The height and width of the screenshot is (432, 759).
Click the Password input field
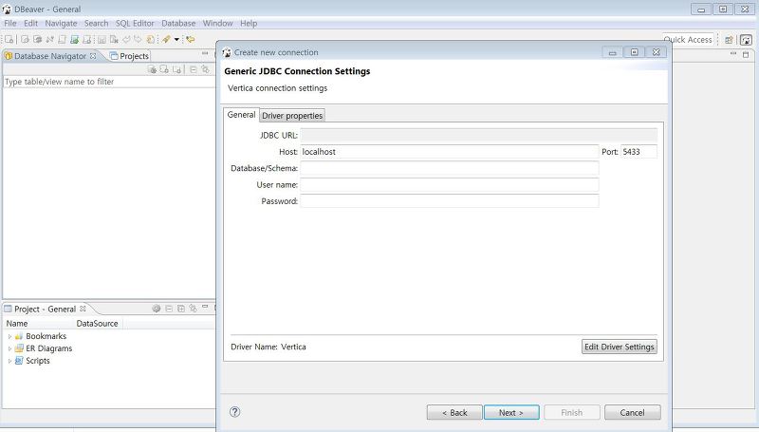click(x=449, y=201)
